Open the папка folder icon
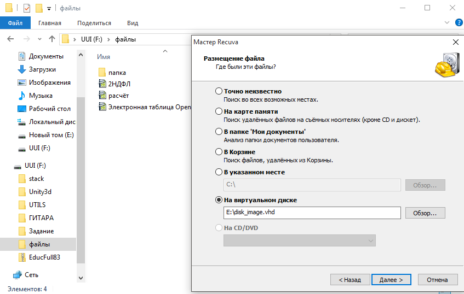 (102, 72)
